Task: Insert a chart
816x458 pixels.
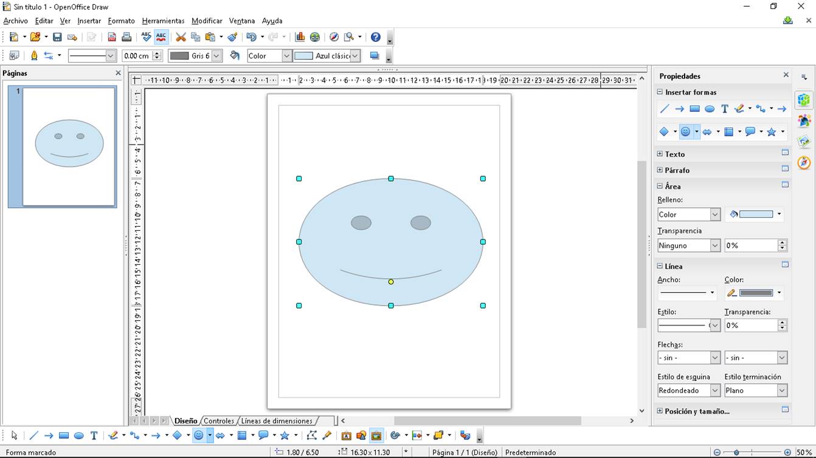Action: pyautogui.click(x=299, y=36)
